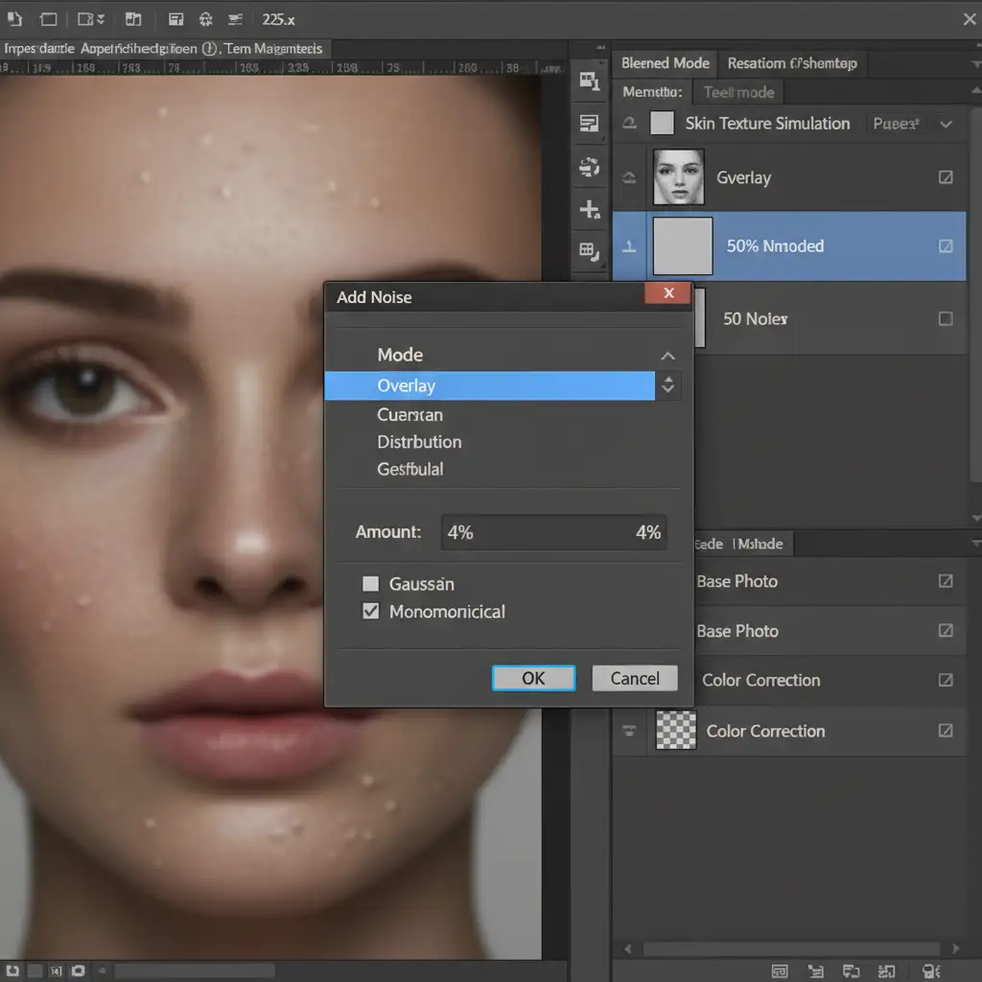Click the icon left of the 50% Nmoded layer
This screenshot has height=982, width=982.
(x=629, y=246)
